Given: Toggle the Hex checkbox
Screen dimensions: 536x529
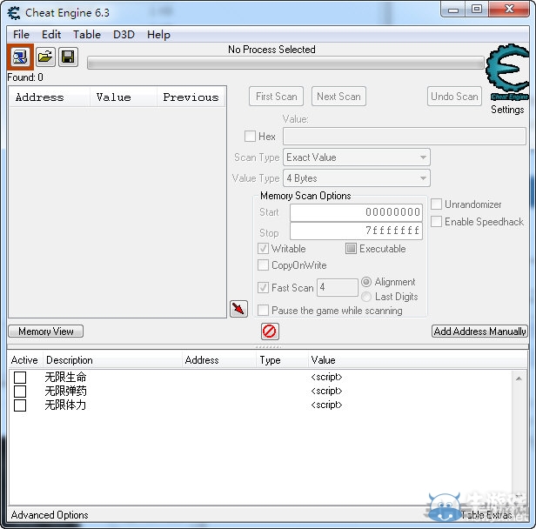Looking at the screenshot, I should tap(250, 136).
